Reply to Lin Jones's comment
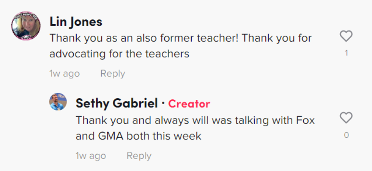 click(x=112, y=74)
